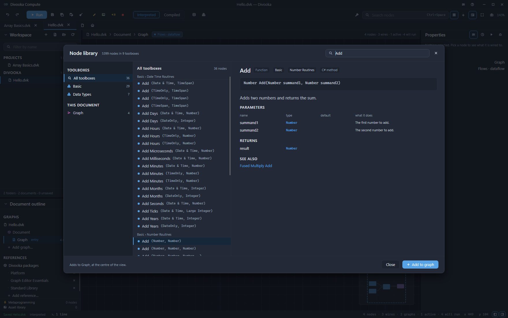Click the red Record icon
508x318 pixels.
point(123,15)
